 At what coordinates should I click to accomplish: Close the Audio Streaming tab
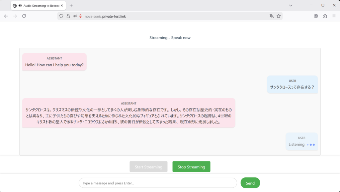[x=62, y=6]
